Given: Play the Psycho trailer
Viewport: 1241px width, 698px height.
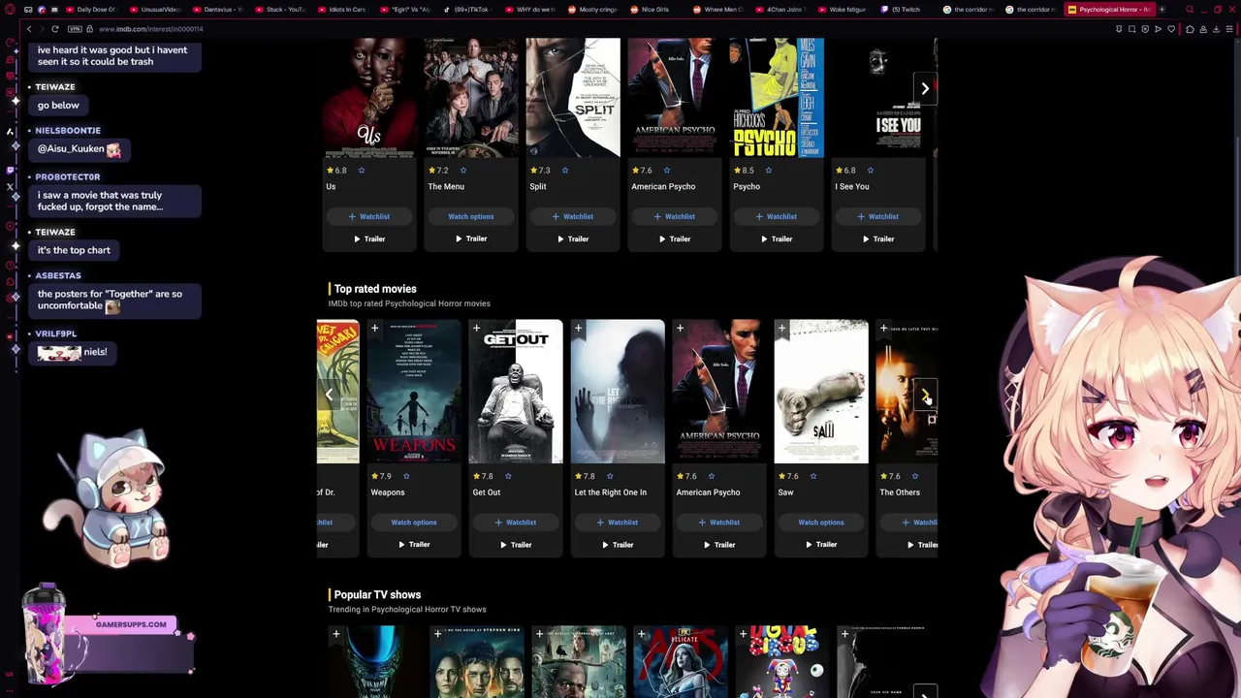Looking at the screenshot, I should click(777, 238).
